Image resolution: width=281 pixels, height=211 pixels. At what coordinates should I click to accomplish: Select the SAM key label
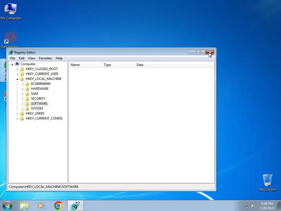point(34,93)
